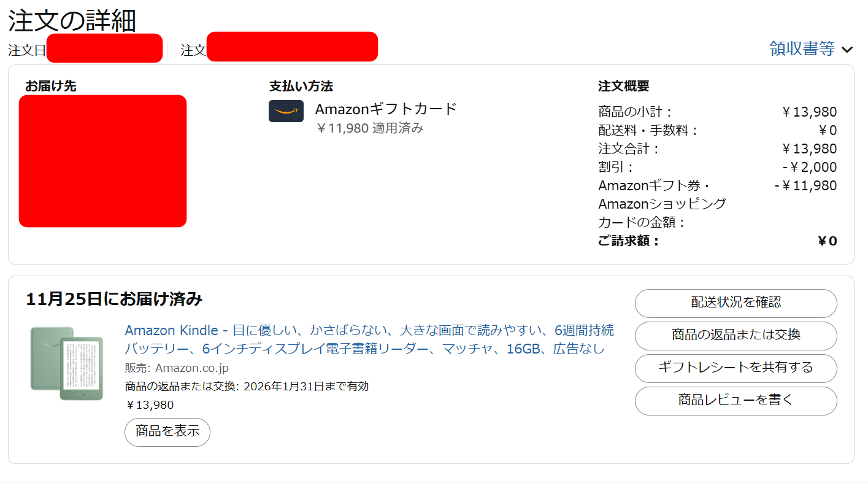Screen dimensions: 868x483
Task: Click 商品レビューを書く to write a review
Action: [x=735, y=400]
